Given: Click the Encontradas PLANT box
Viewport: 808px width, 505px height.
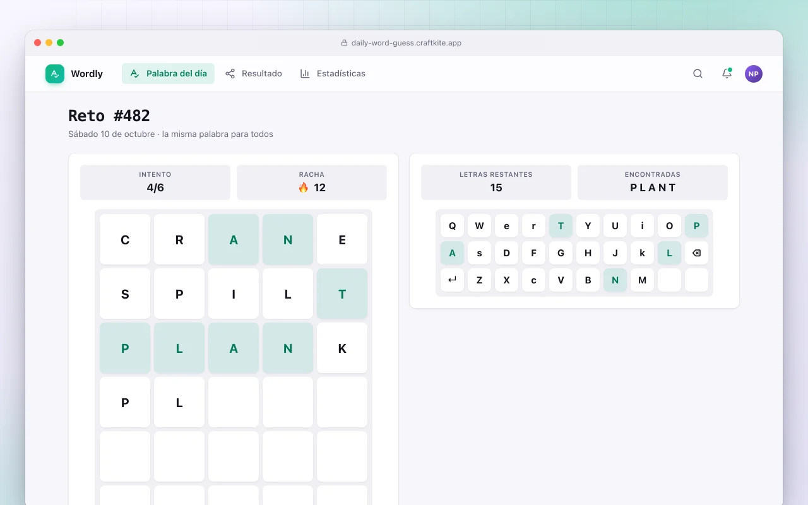Looking at the screenshot, I should [653, 182].
